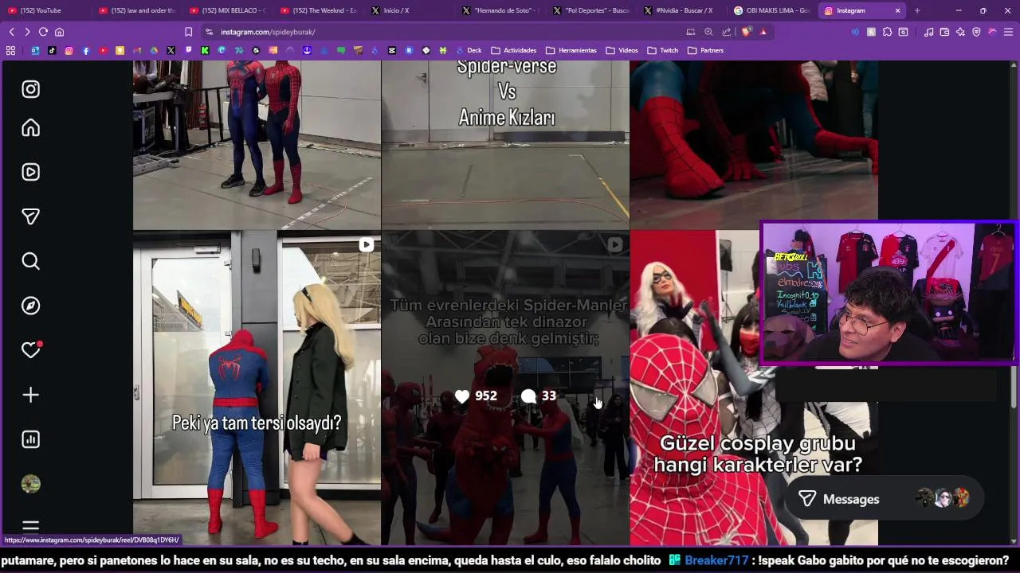Go to Instagram Home via sidebar
Screen dimensions: 1020x573
click(30, 127)
